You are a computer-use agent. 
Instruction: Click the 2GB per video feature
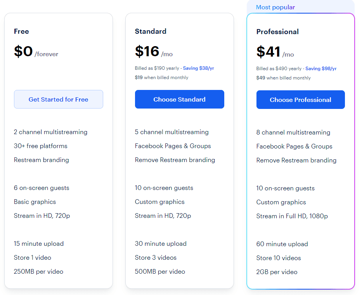coord(277,272)
